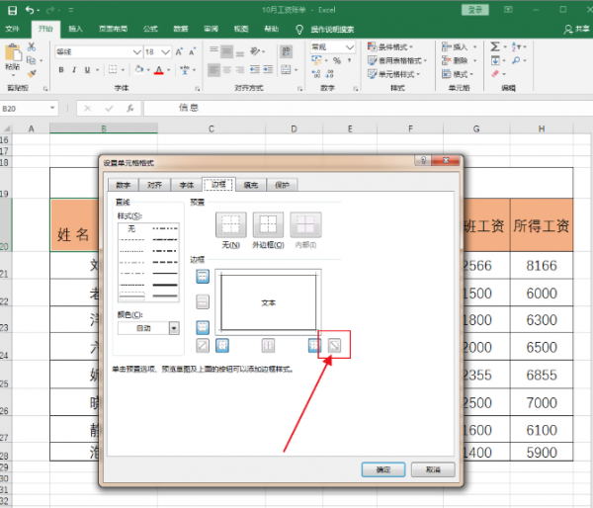
Task: Switch to the 字体 tab in dialog
Action: coord(186,185)
